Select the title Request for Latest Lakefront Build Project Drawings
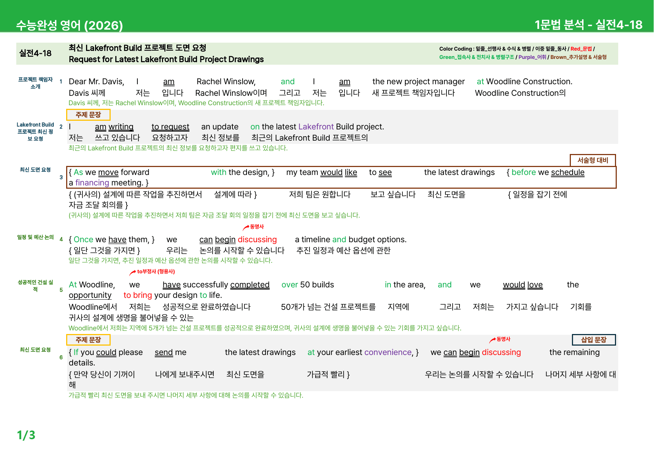The height and width of the screenshot is (462, 654). 166,59
